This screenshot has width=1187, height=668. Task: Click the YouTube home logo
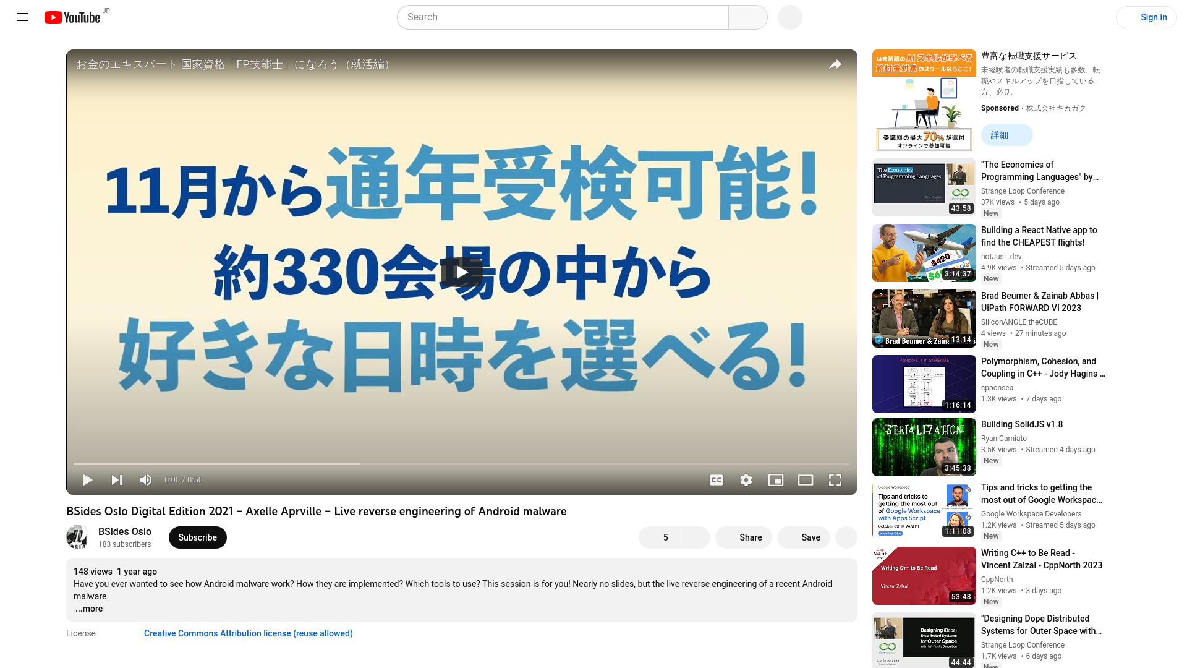tap(74, 17)
